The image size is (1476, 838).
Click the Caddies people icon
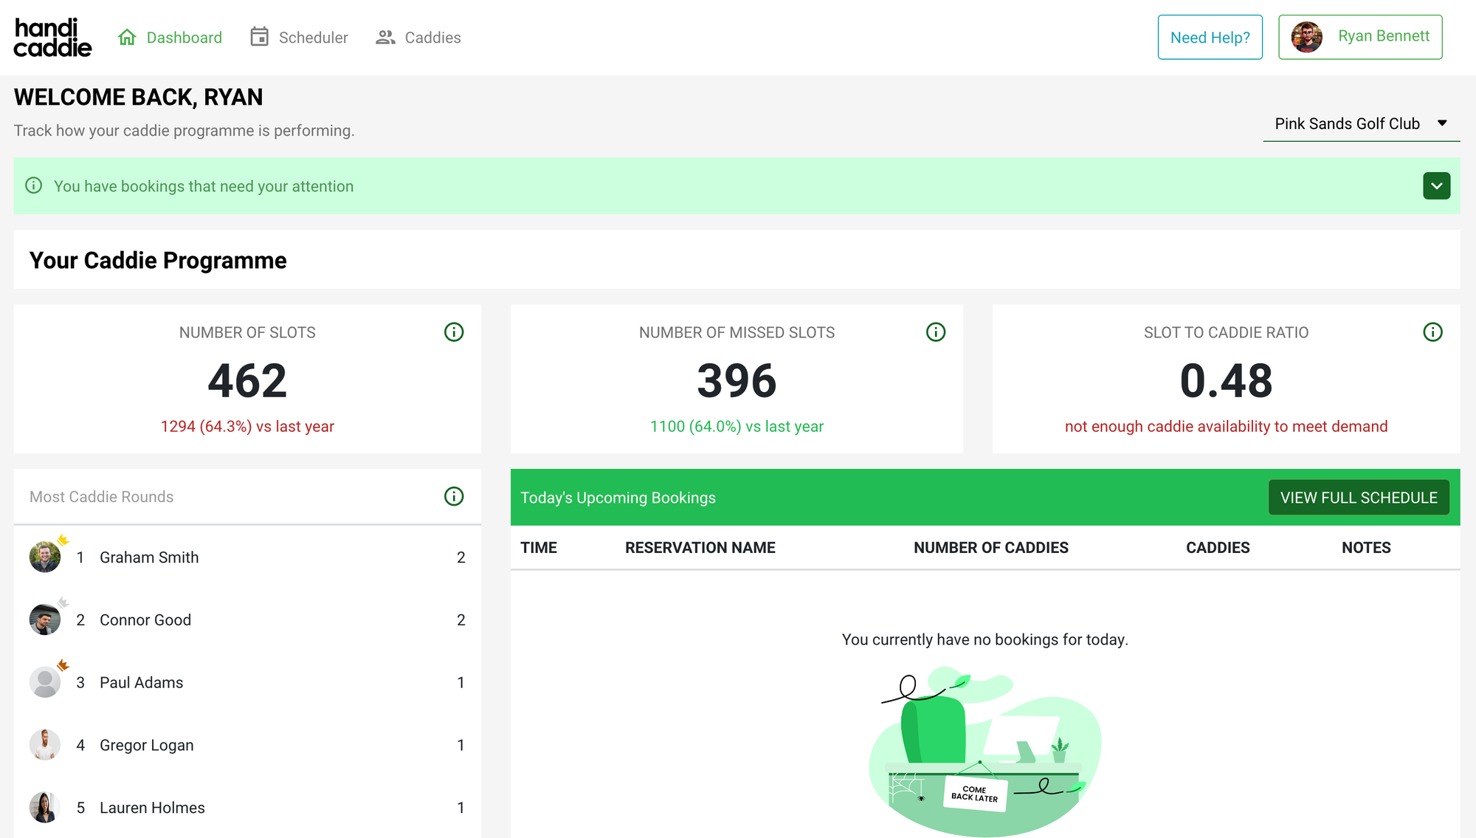coord(385,37)
